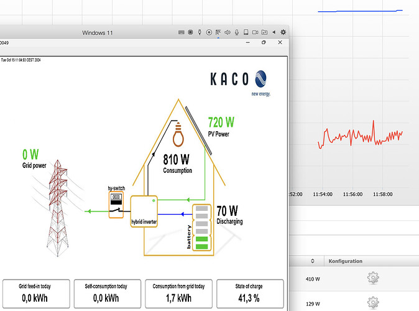Open the network icon in VM toolbar
This screenshot has height=311, width=419.
point(218,32)
